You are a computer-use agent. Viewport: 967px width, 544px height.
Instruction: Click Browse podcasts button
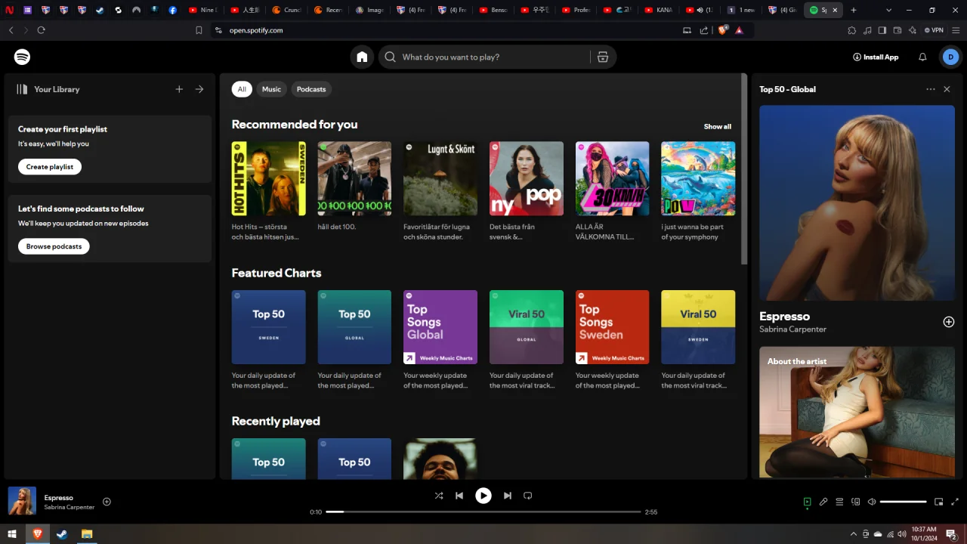click(x=54, y=246)
